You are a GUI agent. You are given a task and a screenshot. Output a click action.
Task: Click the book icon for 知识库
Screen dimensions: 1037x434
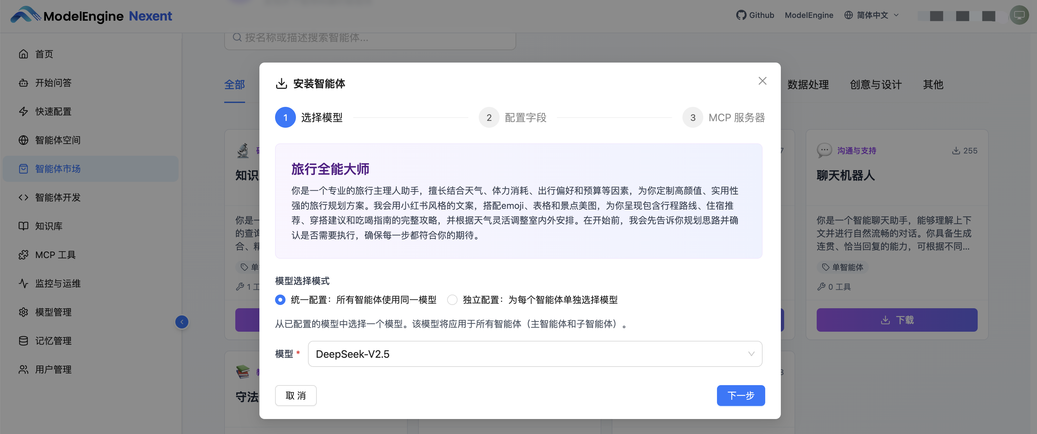(x=23, y=226)
